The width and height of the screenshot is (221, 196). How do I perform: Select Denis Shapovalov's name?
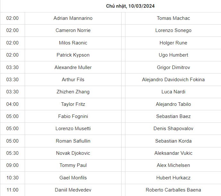tap(173, 129)
